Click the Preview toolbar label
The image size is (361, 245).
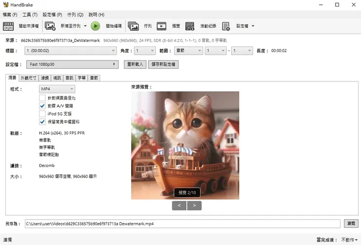point(176,26)
